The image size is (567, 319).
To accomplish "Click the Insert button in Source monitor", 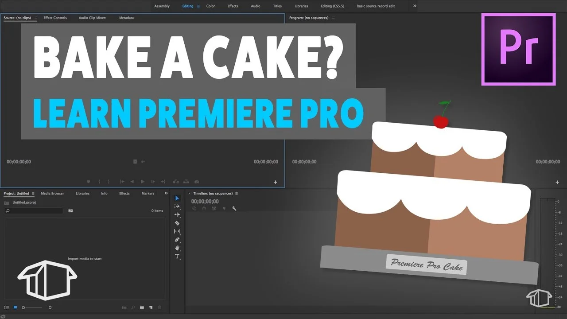I will 176,182.
